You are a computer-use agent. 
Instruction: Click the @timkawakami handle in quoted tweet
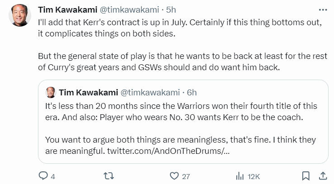pyautogui.click(x=150, y=92)
